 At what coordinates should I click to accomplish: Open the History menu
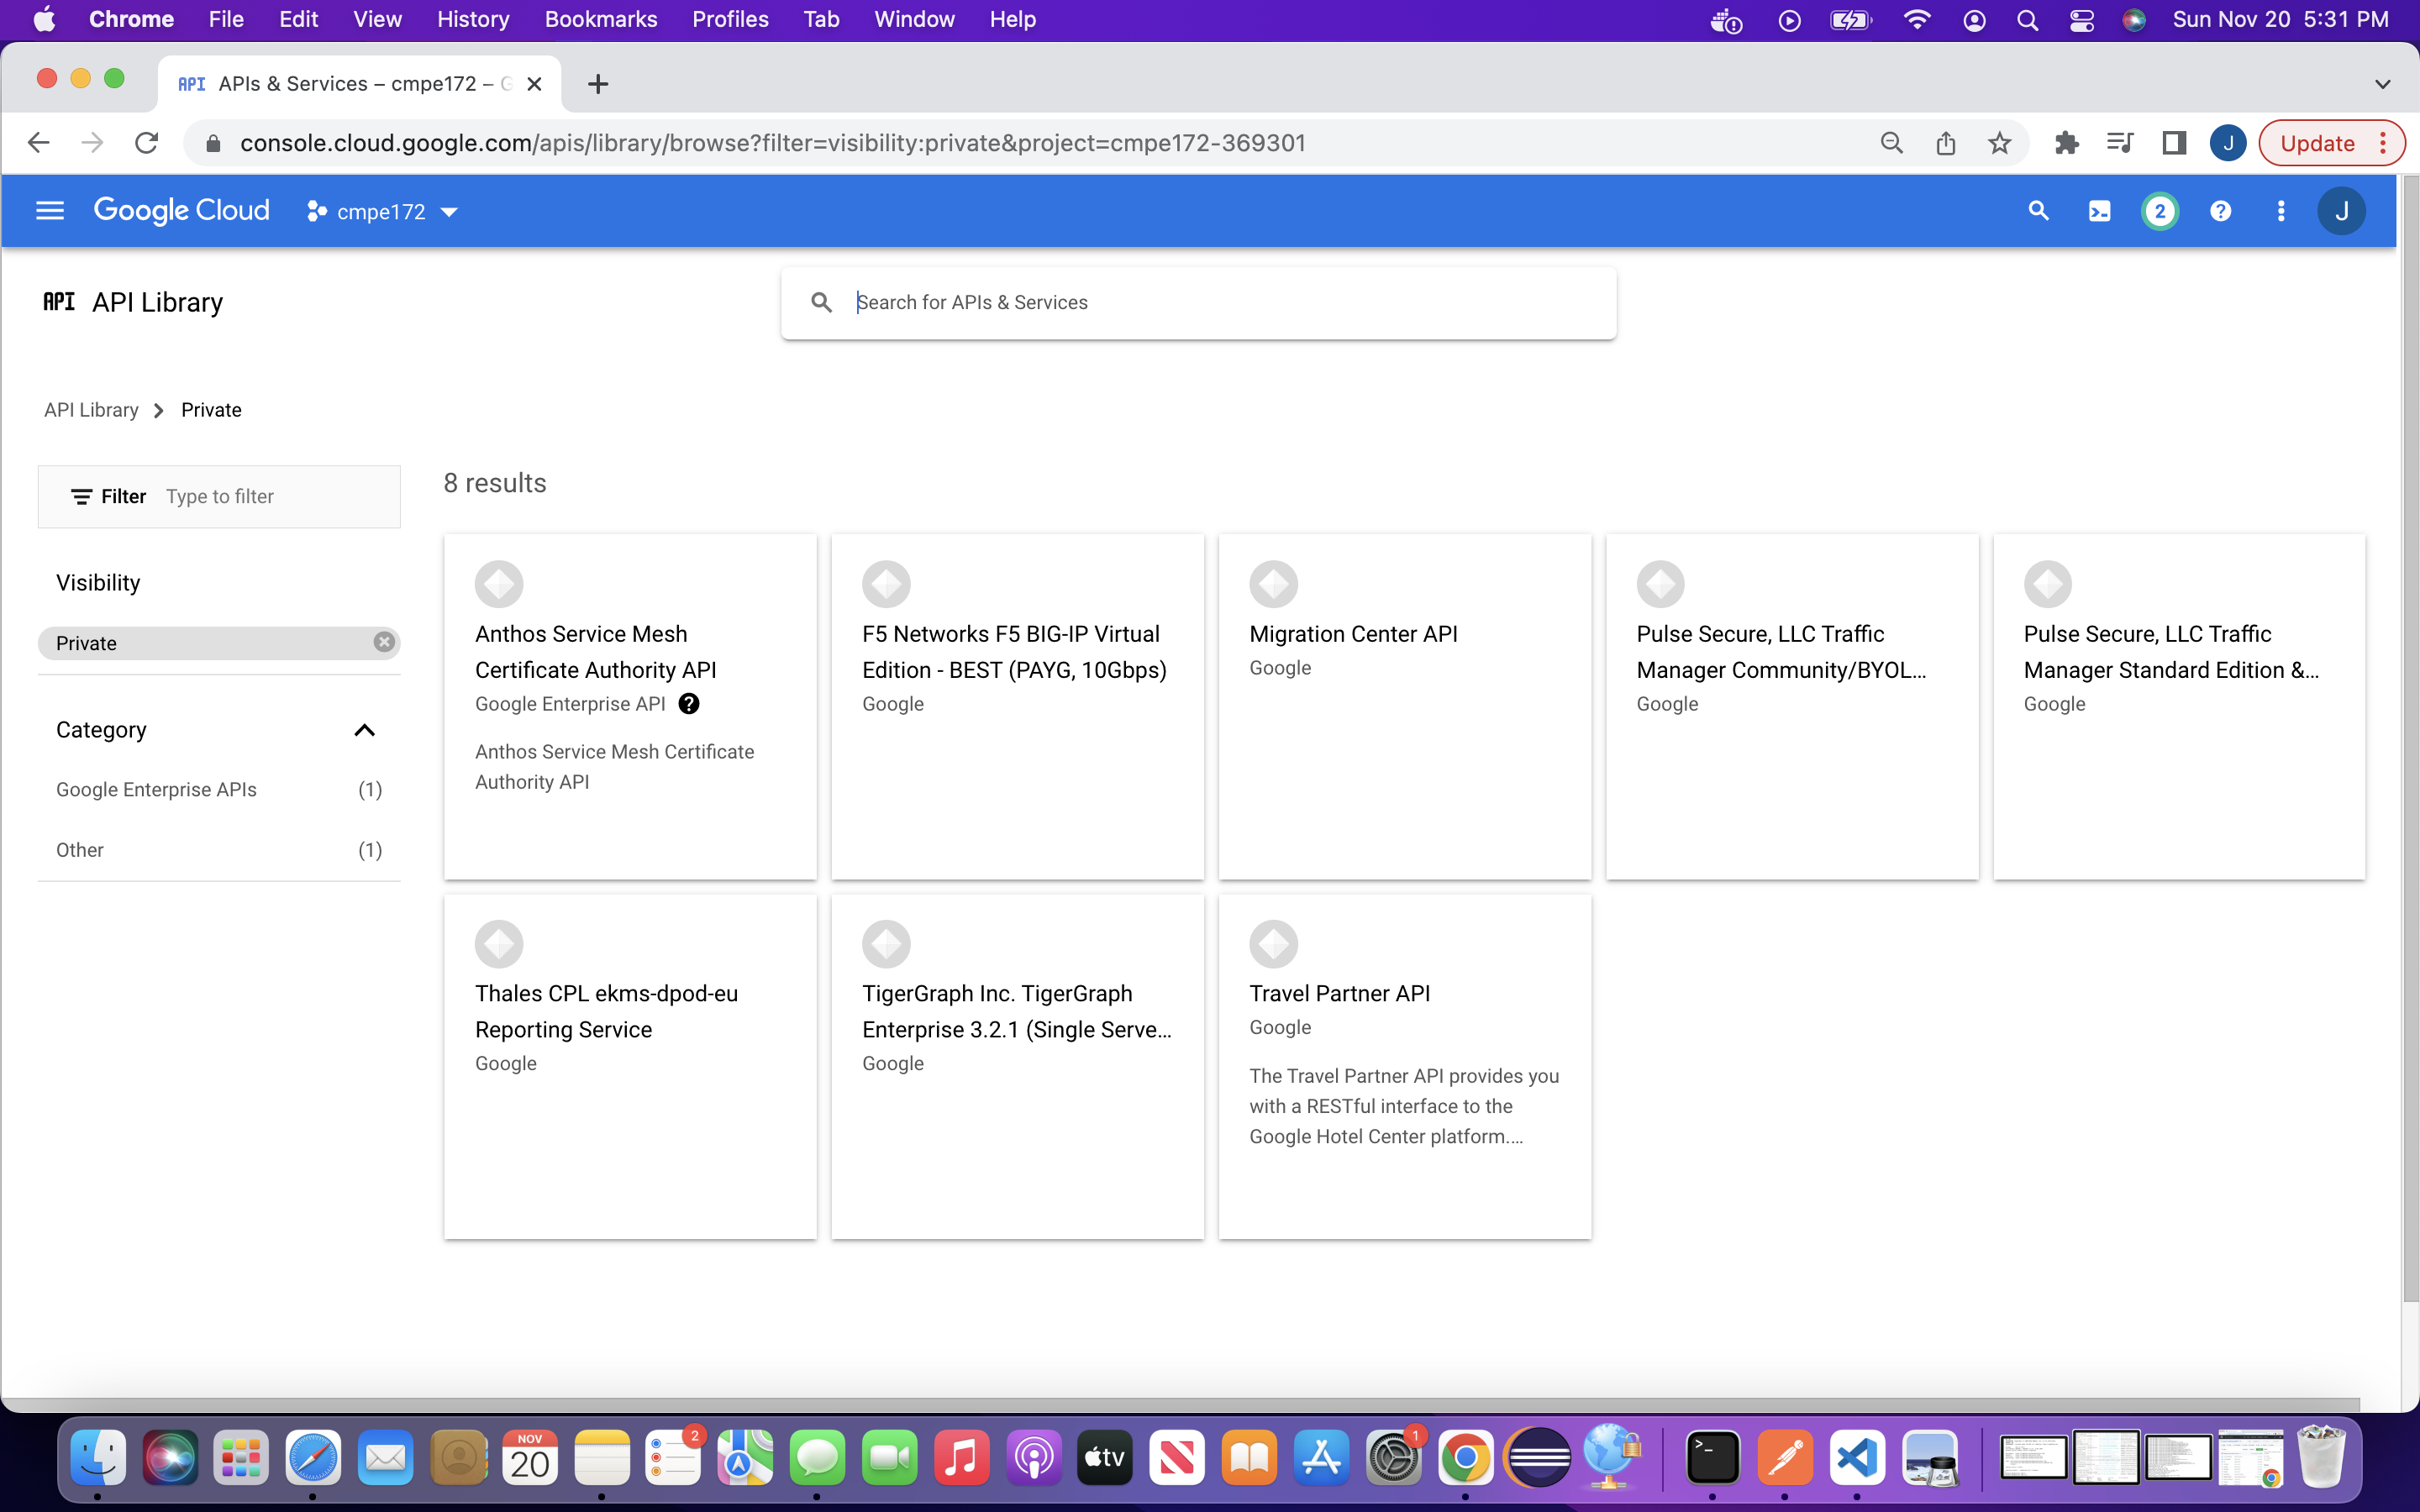pyautogui.click(x=472, y=19)
